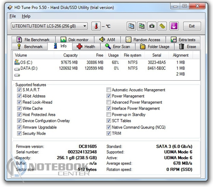Toggle the Interface Power Management checkbox
Image resolution: width=213 pixels, height=187 pixels.
pyautogui.click(x=109, y=108)
